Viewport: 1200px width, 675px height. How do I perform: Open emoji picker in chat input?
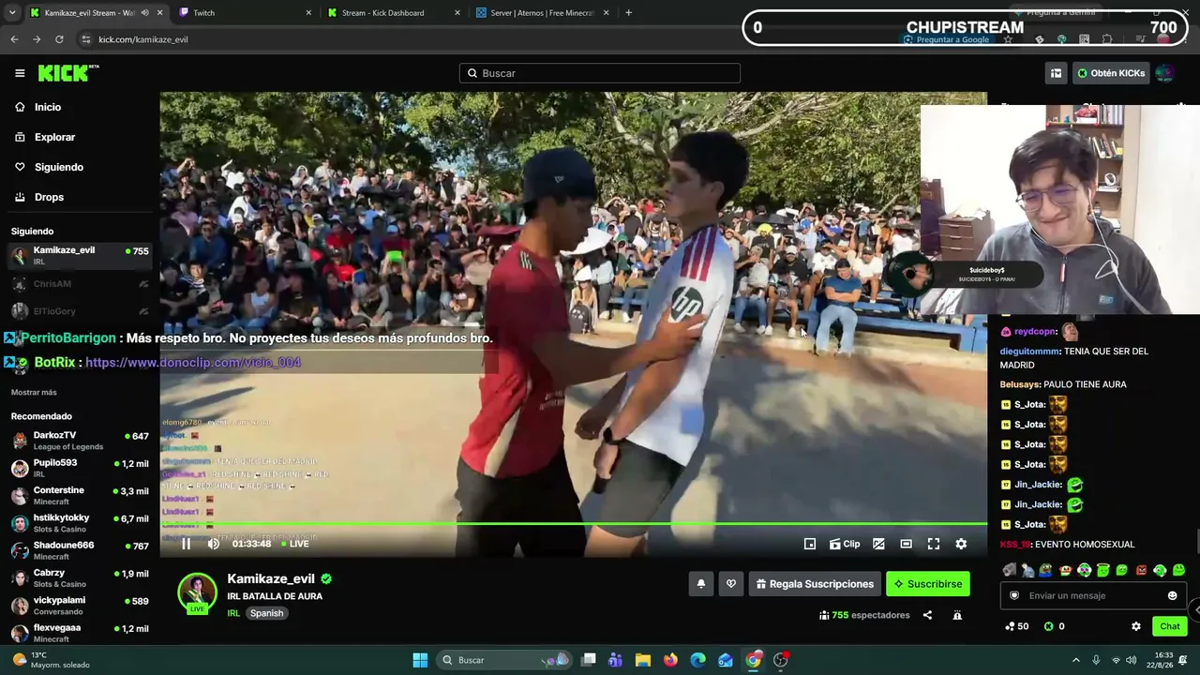tap(1172, 595)
